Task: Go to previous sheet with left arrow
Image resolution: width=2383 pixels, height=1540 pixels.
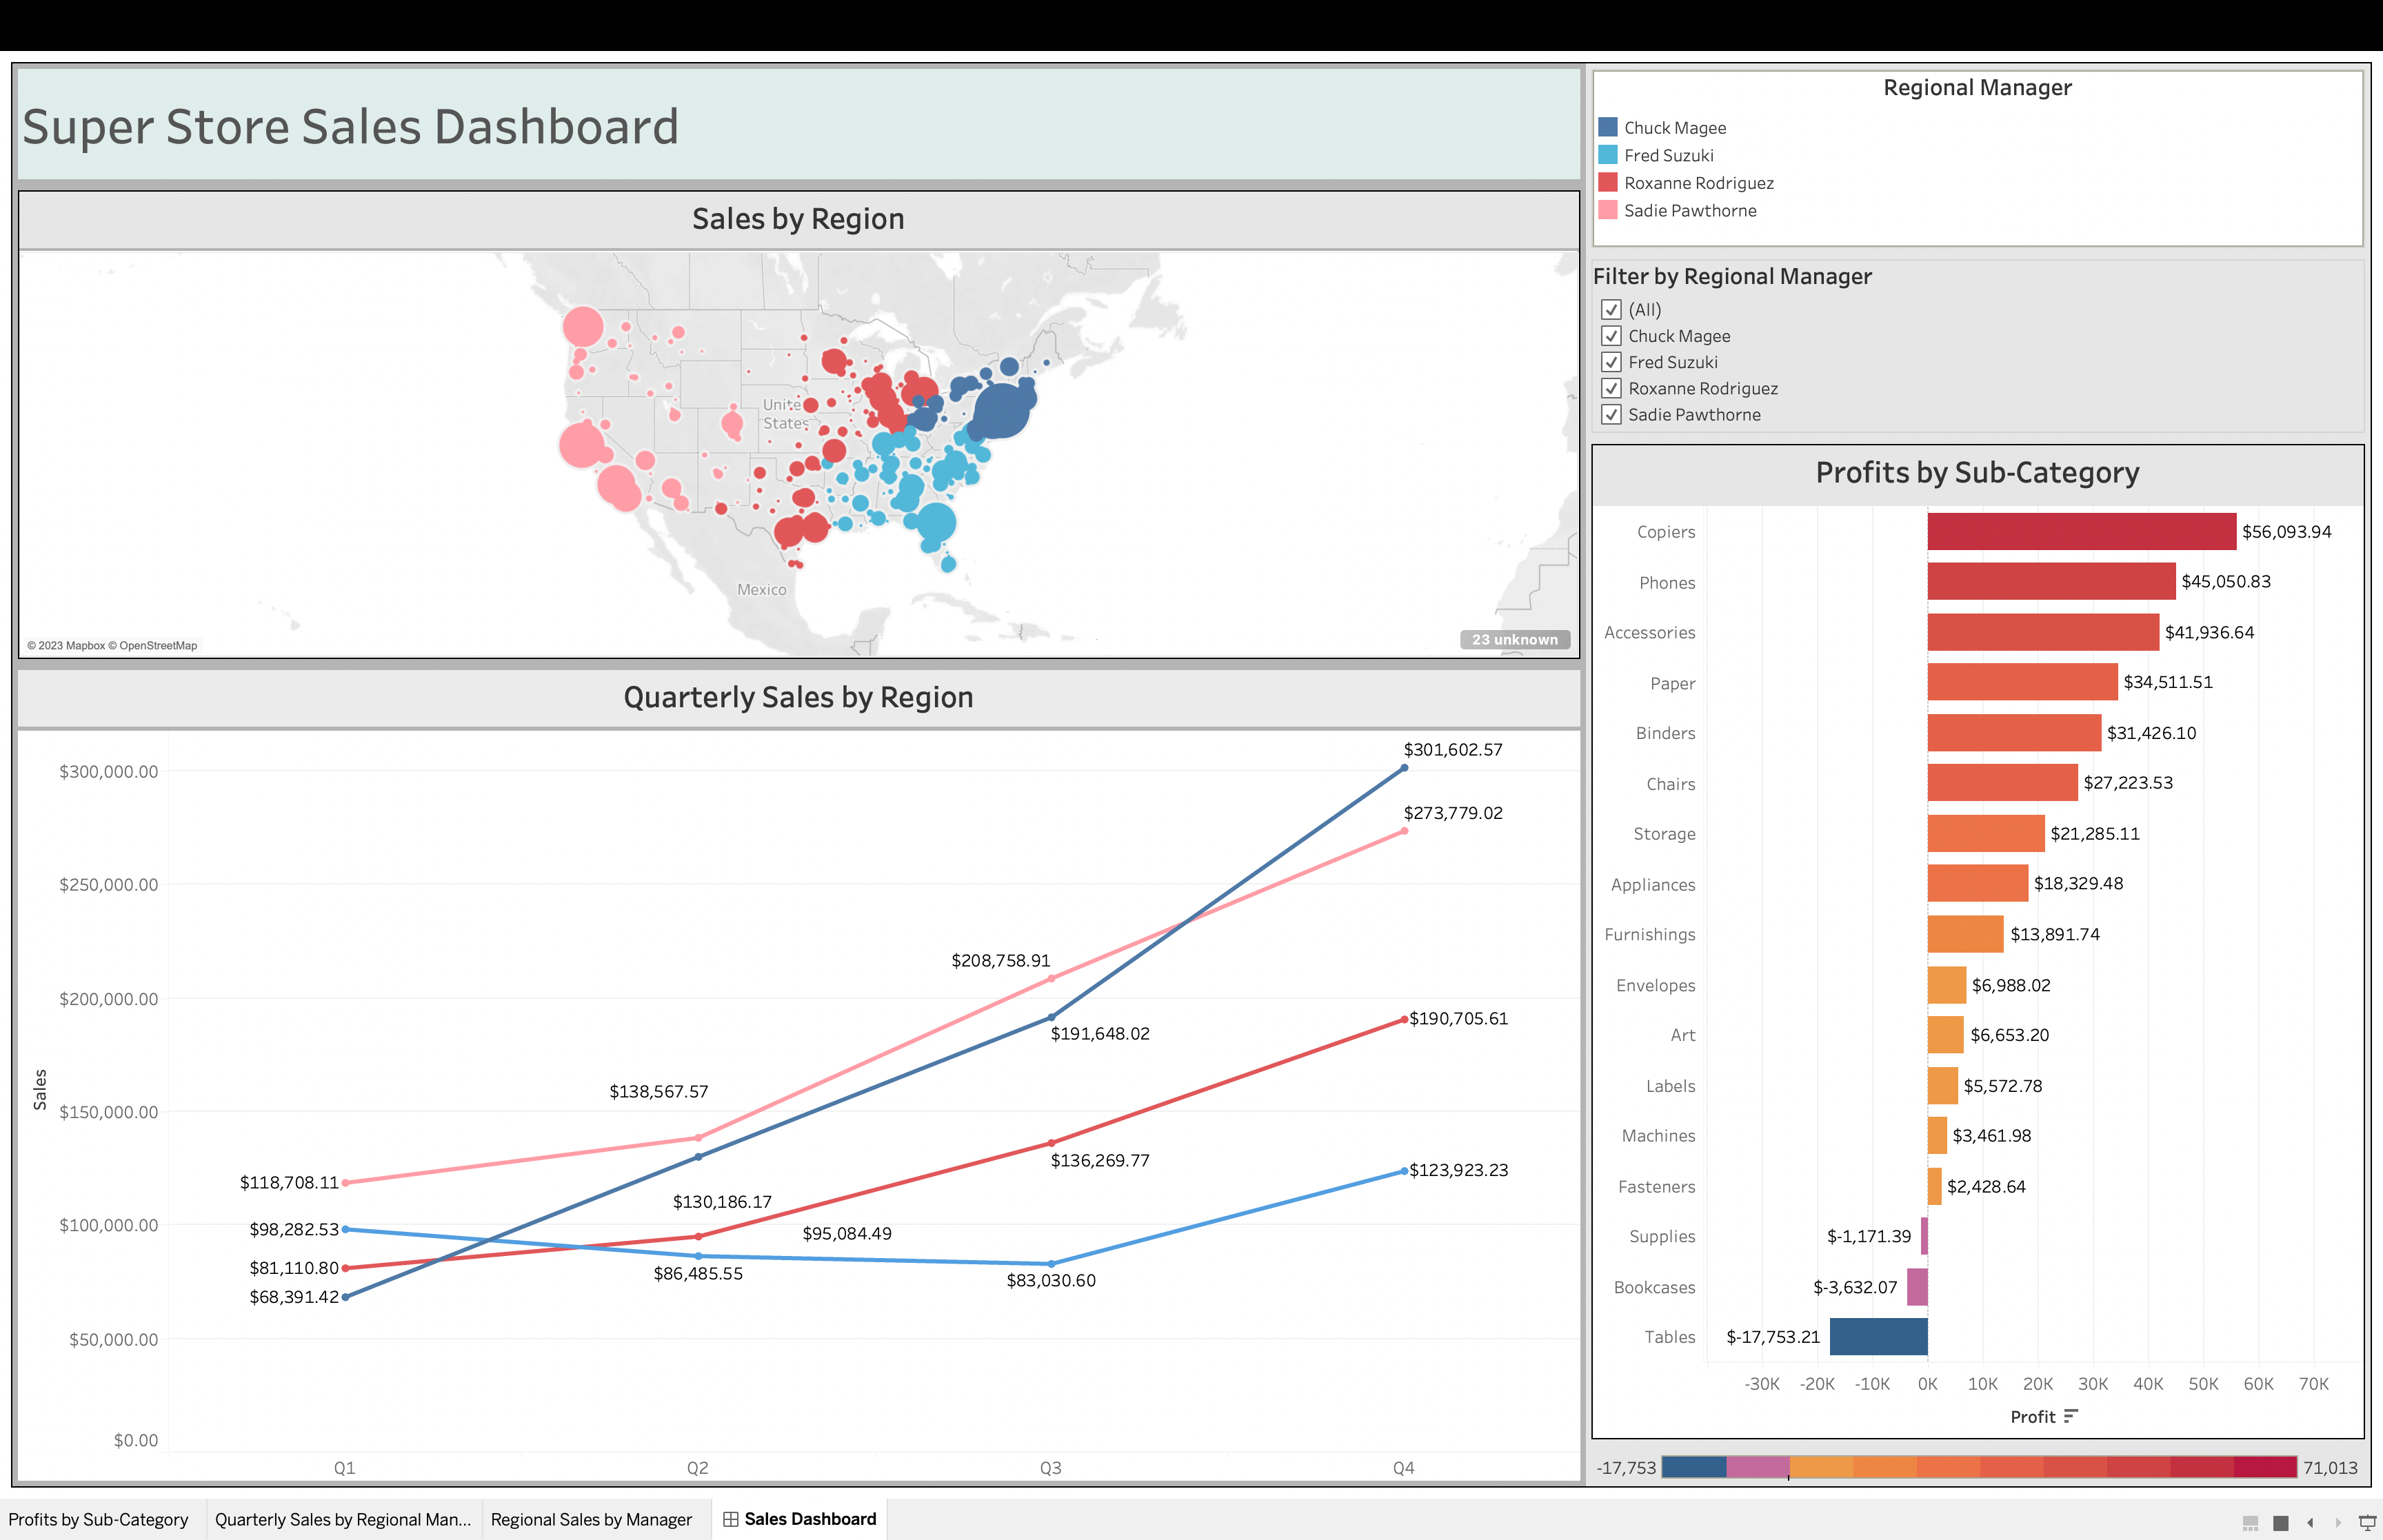Action: [x=2310, y=1522]
